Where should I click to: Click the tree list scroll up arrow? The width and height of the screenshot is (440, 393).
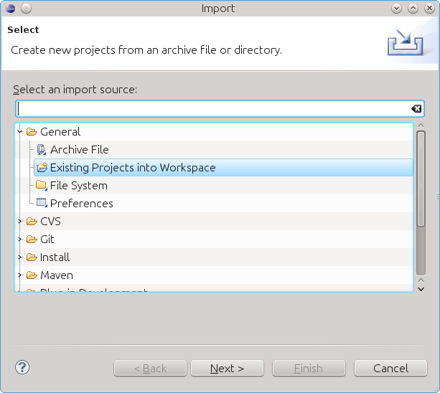[x=421, y=129]
